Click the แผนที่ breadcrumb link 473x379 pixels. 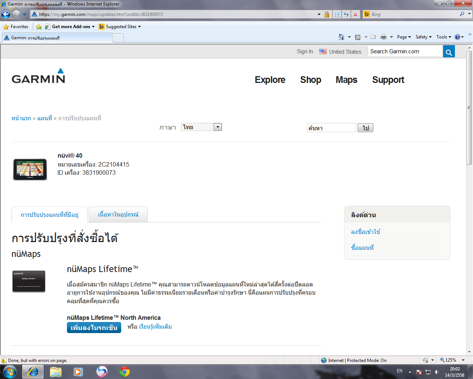pyautogui.click(x=45, y=118)
